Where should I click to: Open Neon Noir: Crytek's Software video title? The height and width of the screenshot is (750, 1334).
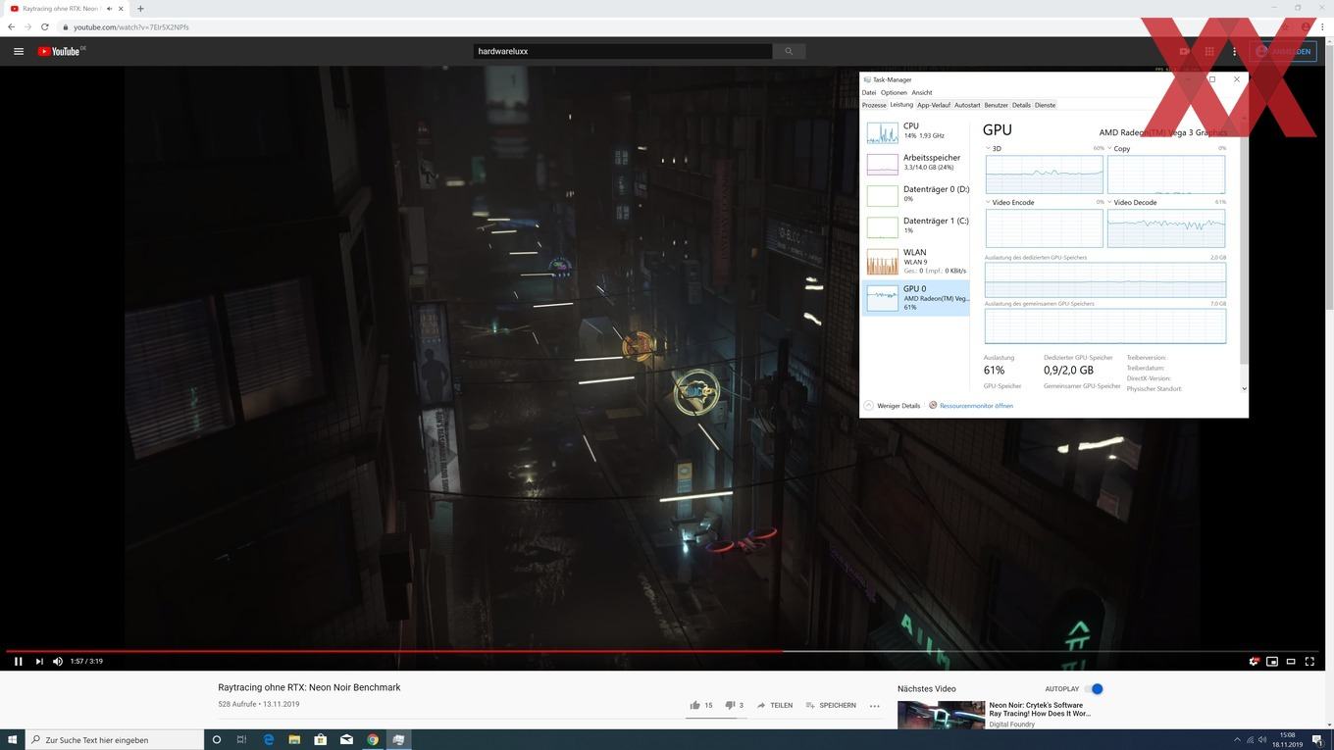point(1040,709)
